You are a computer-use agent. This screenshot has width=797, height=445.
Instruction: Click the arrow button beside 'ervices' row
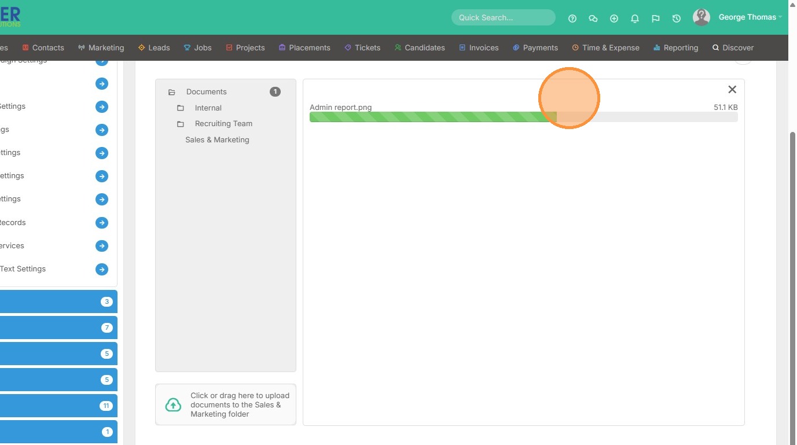(102, 246)
